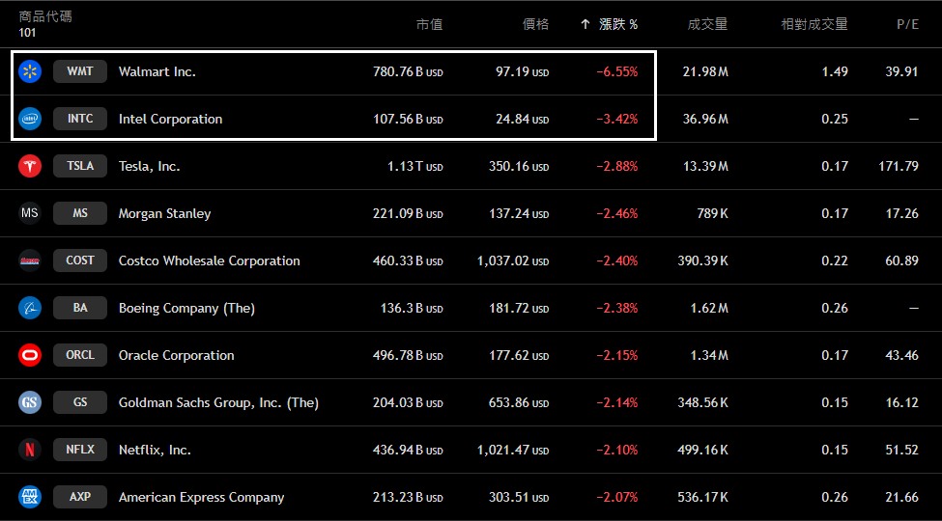Open the WMT ticker symbol
This screenshot has height=521, width=942.
point(80,71)
